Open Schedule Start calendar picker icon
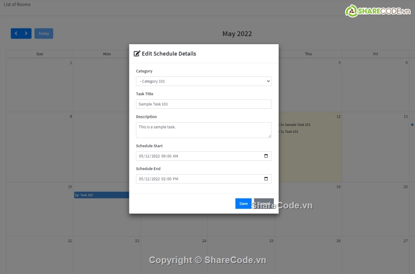Image resolution: width=415 pixels, height=274 pixels. (266, 156)
